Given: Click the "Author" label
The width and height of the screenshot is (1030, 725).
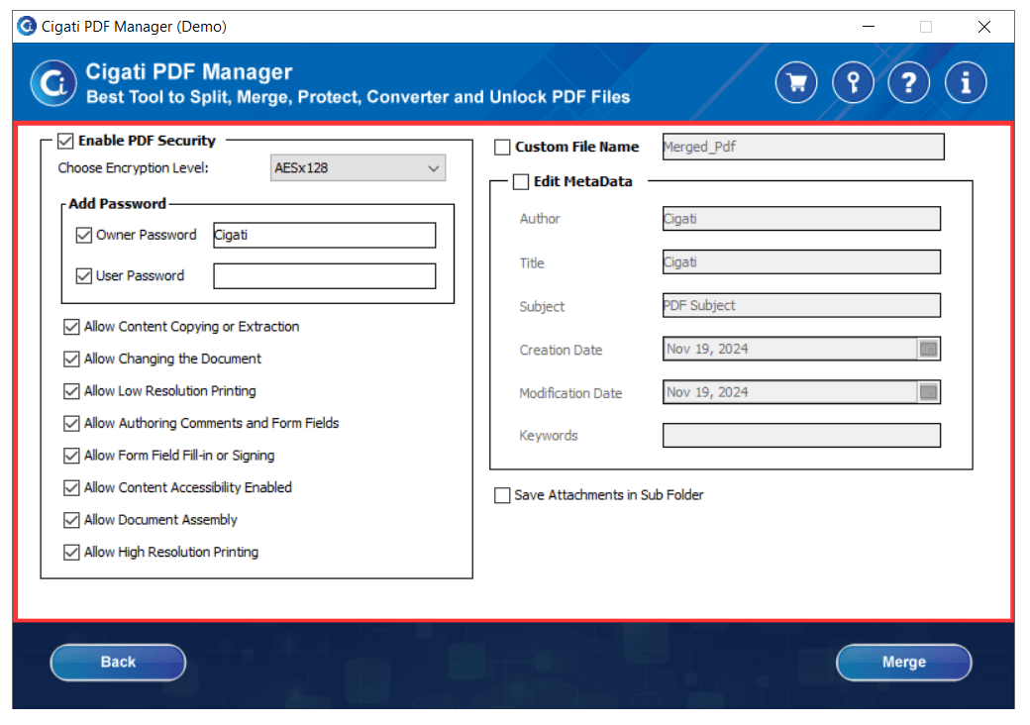Looking at the screenshot, I should [540, 219].
